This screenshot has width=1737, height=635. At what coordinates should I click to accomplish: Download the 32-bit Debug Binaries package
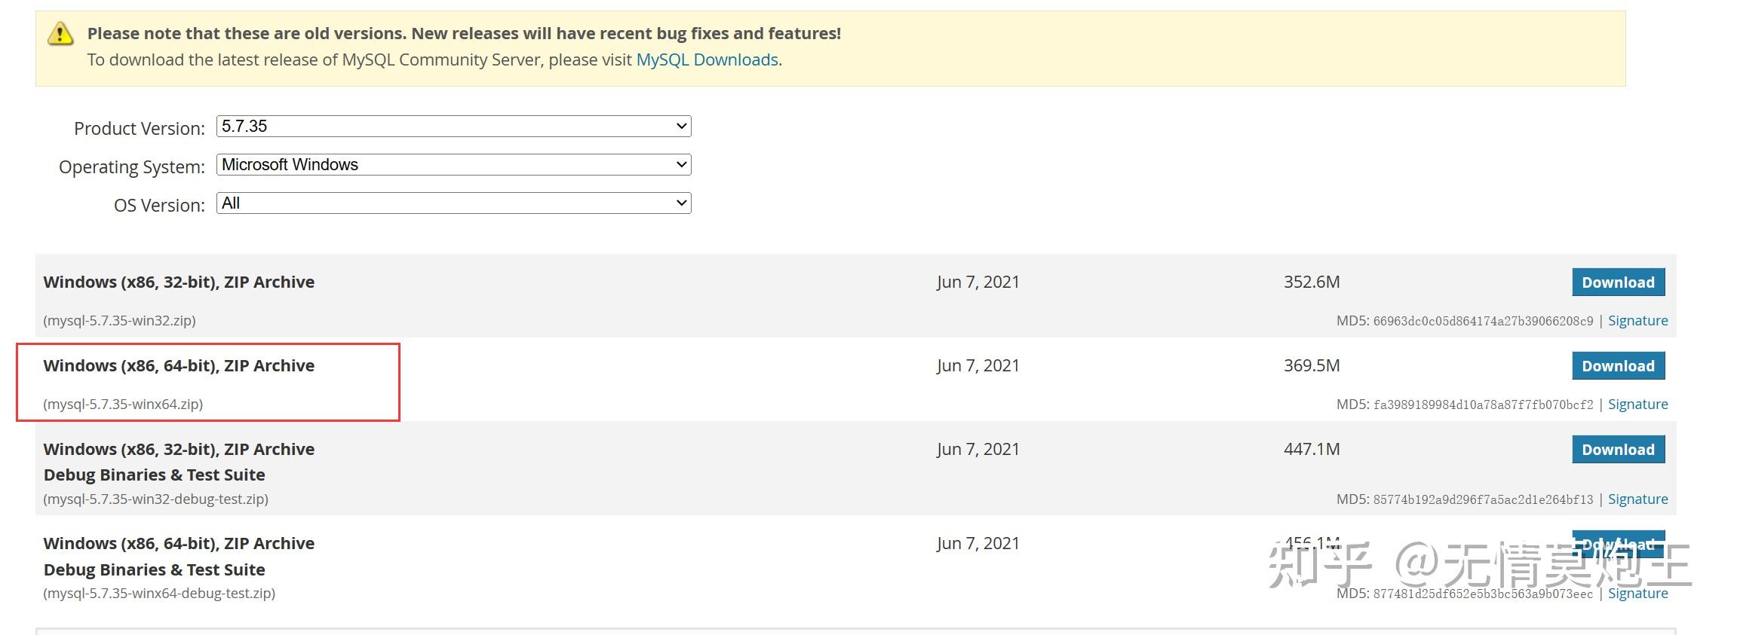click(x=1618, y=450)
